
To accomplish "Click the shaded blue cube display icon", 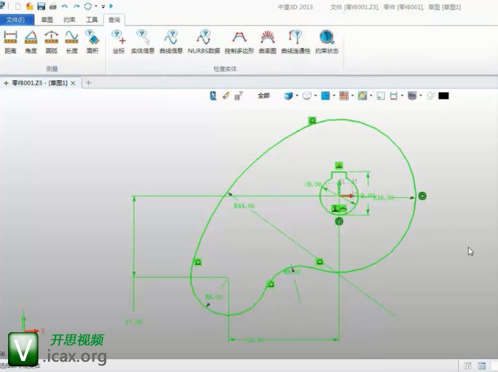I will pos(288,96).
